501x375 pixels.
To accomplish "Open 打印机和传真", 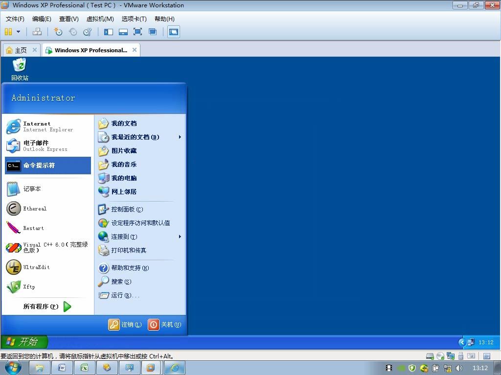I will (x=140, y=250).
